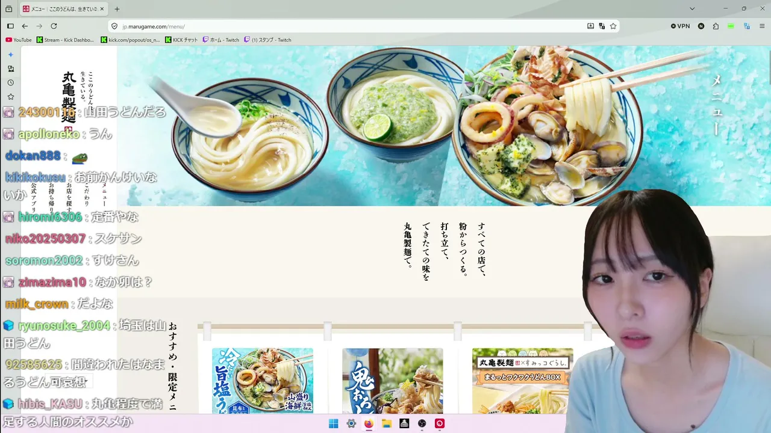The height and width of the screenshot is (433, 771).
Task: Open a new browser tab
Action: point(117,9)
